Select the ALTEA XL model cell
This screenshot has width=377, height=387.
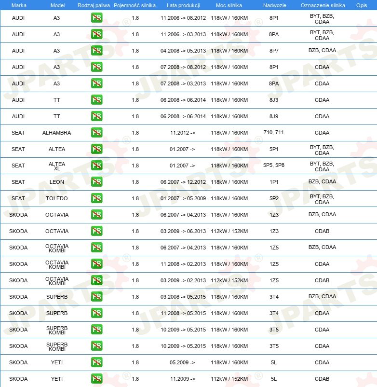pos(57,166)
